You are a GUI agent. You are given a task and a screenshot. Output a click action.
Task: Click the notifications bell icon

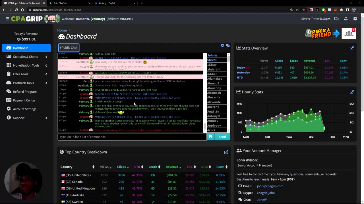(346, 19)
